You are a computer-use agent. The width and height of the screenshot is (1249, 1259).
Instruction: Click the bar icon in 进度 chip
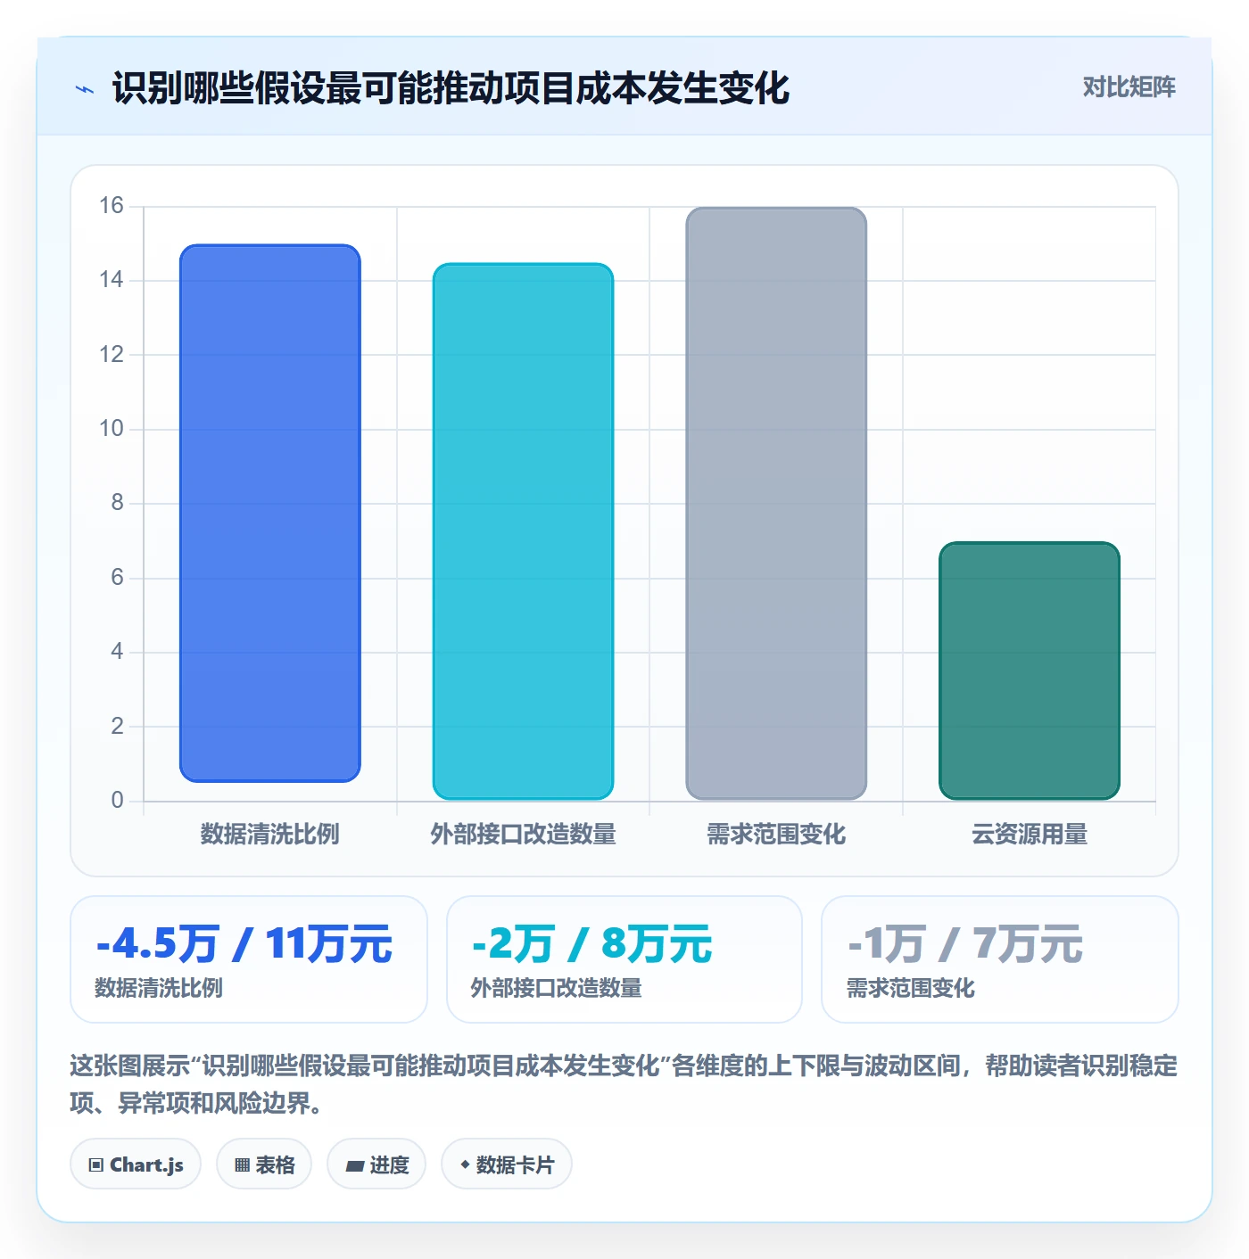(x=354, y=1165)
